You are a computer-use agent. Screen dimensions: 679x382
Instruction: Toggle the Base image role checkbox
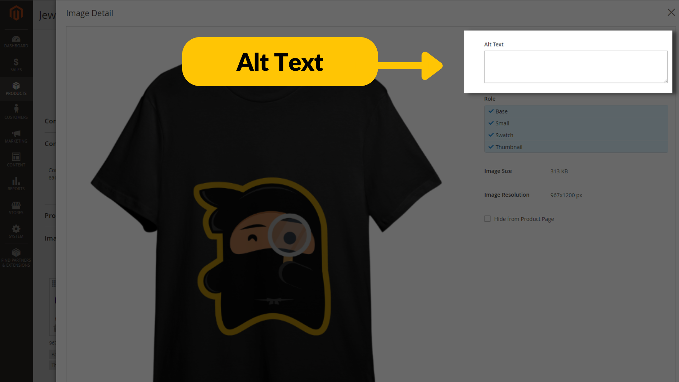pyautogui.click(x=491, y=111)
